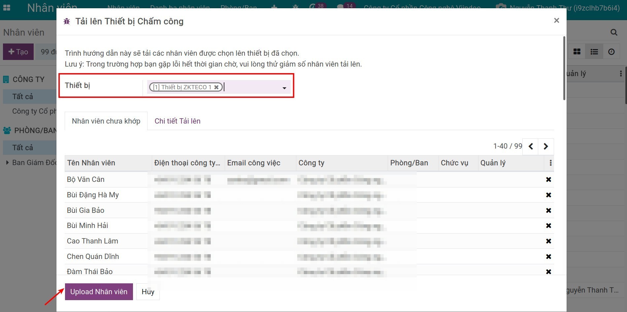
Task: Open optional columns menu in table header
Action: 550,163
